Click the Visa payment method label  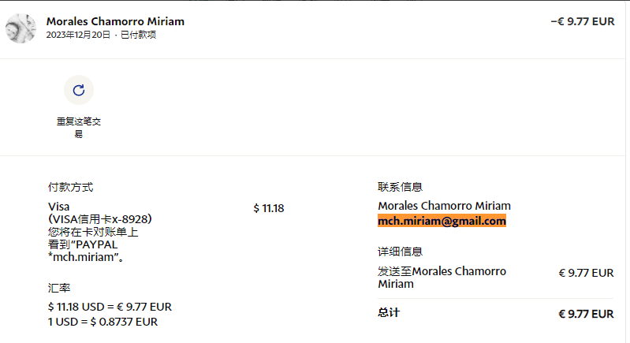pos(59,207)
